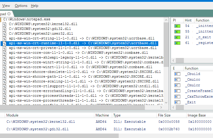Click blue export icon beside _Exit
The height and width of the screenshot is (138, 213).
[x=177, y=102]
